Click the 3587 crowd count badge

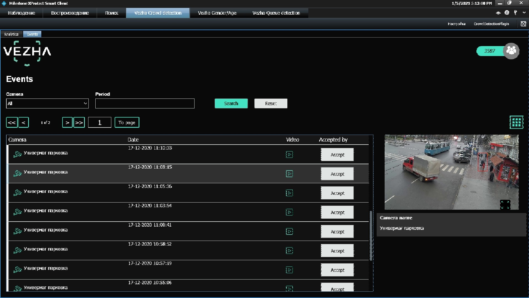click(490, 51)
